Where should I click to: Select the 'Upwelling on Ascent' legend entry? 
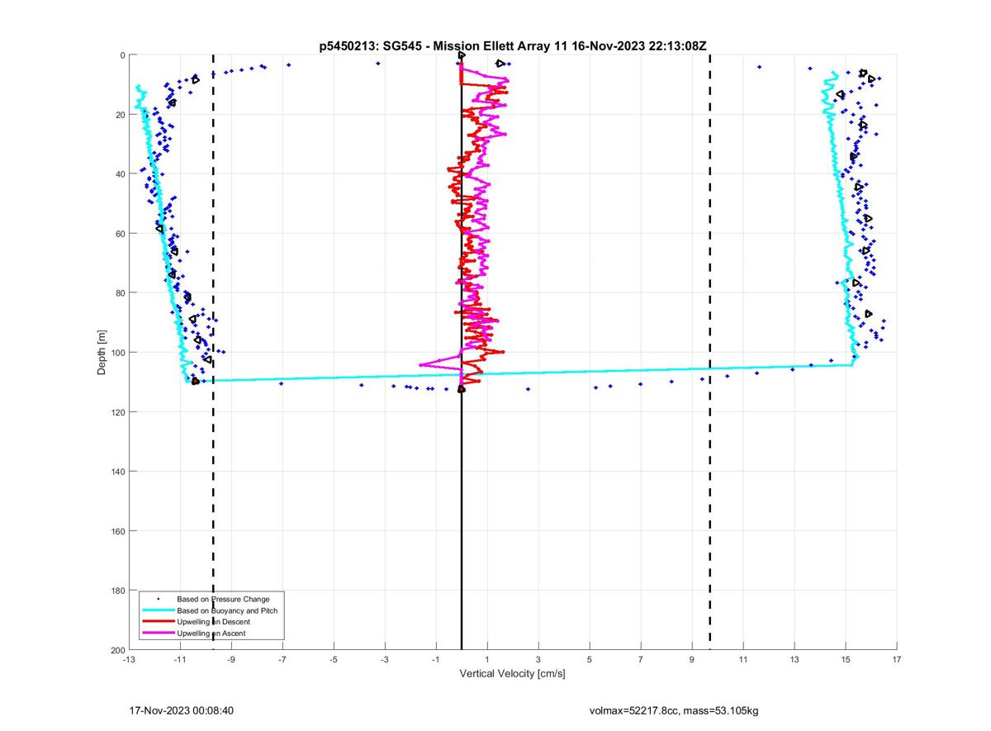[211, 633]
